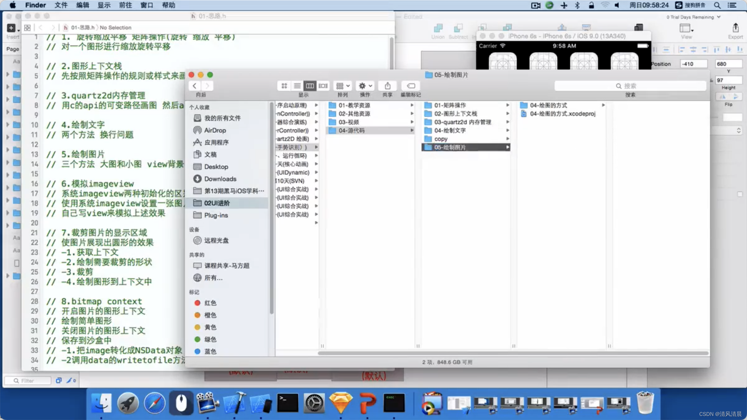Switch Finder to list view
747x420 pixels.
pyautogui.click(x=297, y=86)
